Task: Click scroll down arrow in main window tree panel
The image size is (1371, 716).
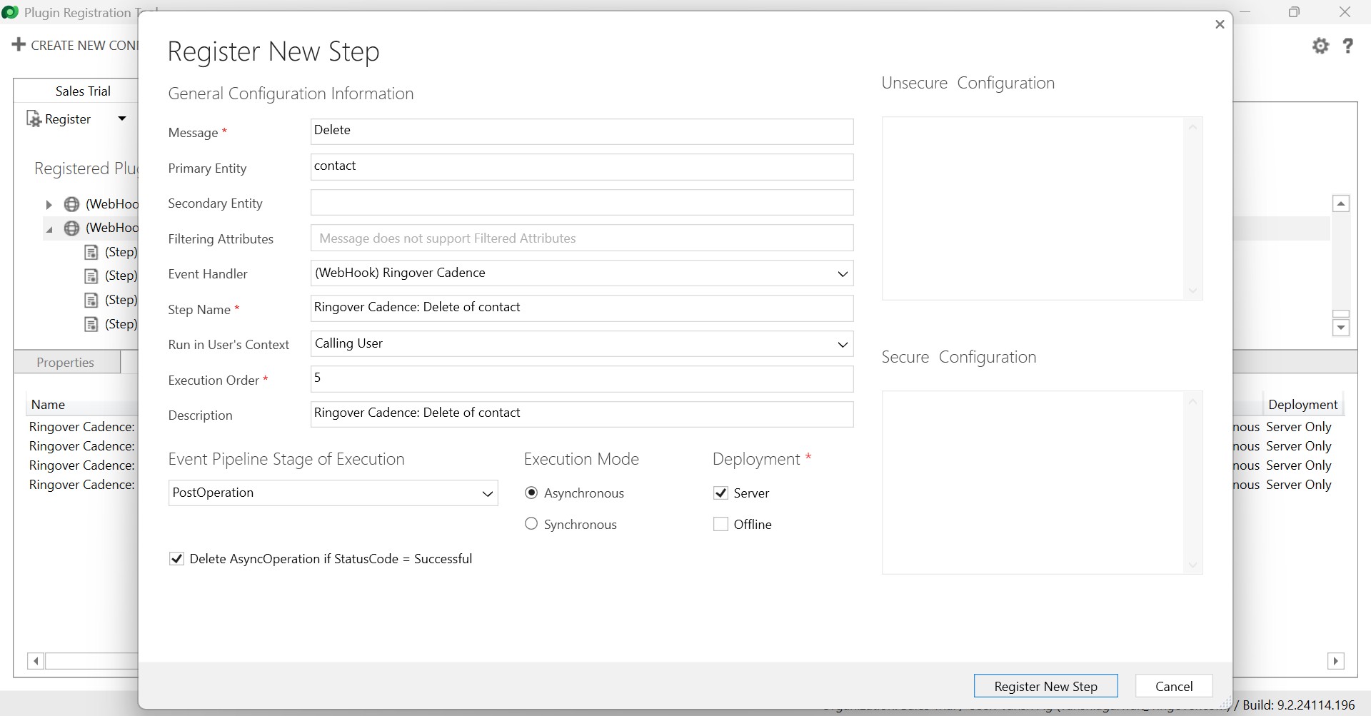Action: 1341,328
